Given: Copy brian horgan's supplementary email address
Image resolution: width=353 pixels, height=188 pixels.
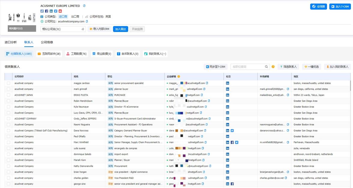Looking at the screenshot, I should 288,172.
